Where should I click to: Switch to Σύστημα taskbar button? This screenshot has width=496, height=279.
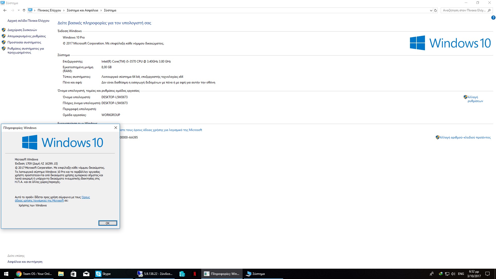tap(263, 274)
